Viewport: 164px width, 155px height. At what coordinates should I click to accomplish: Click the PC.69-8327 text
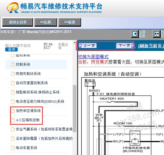[48, 46]
